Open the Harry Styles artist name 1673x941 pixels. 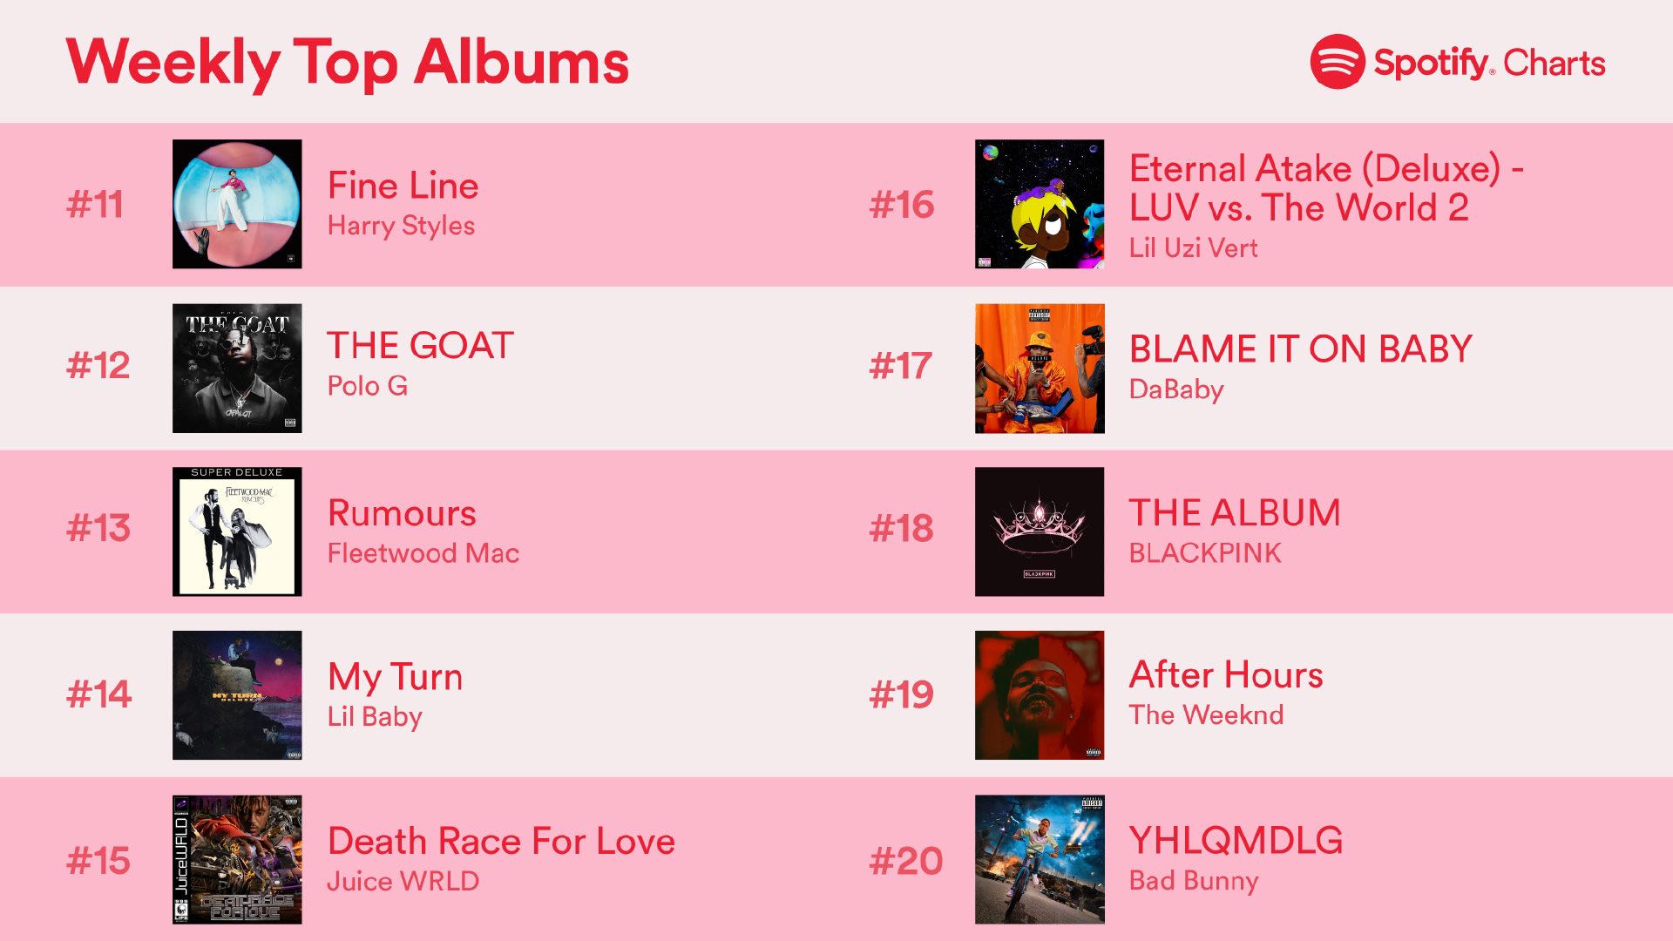(401, 226)
